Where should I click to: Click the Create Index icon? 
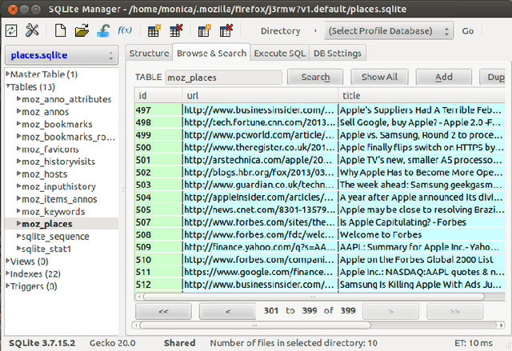(205, 30)
